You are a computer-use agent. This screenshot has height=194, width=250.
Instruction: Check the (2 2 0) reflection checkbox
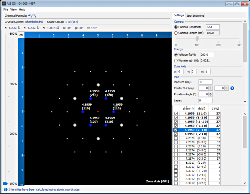176,163
